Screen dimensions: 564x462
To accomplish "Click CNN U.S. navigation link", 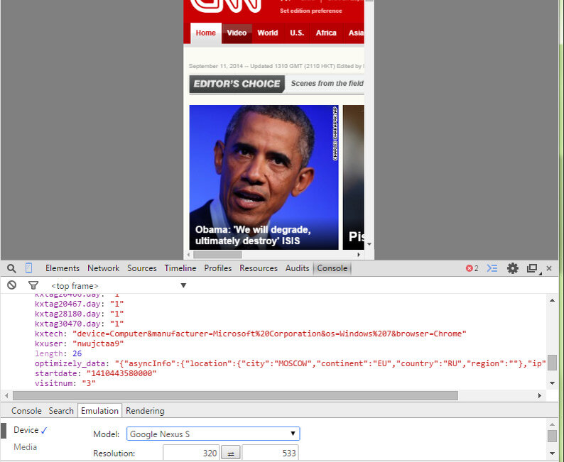I will click(297, 33).
